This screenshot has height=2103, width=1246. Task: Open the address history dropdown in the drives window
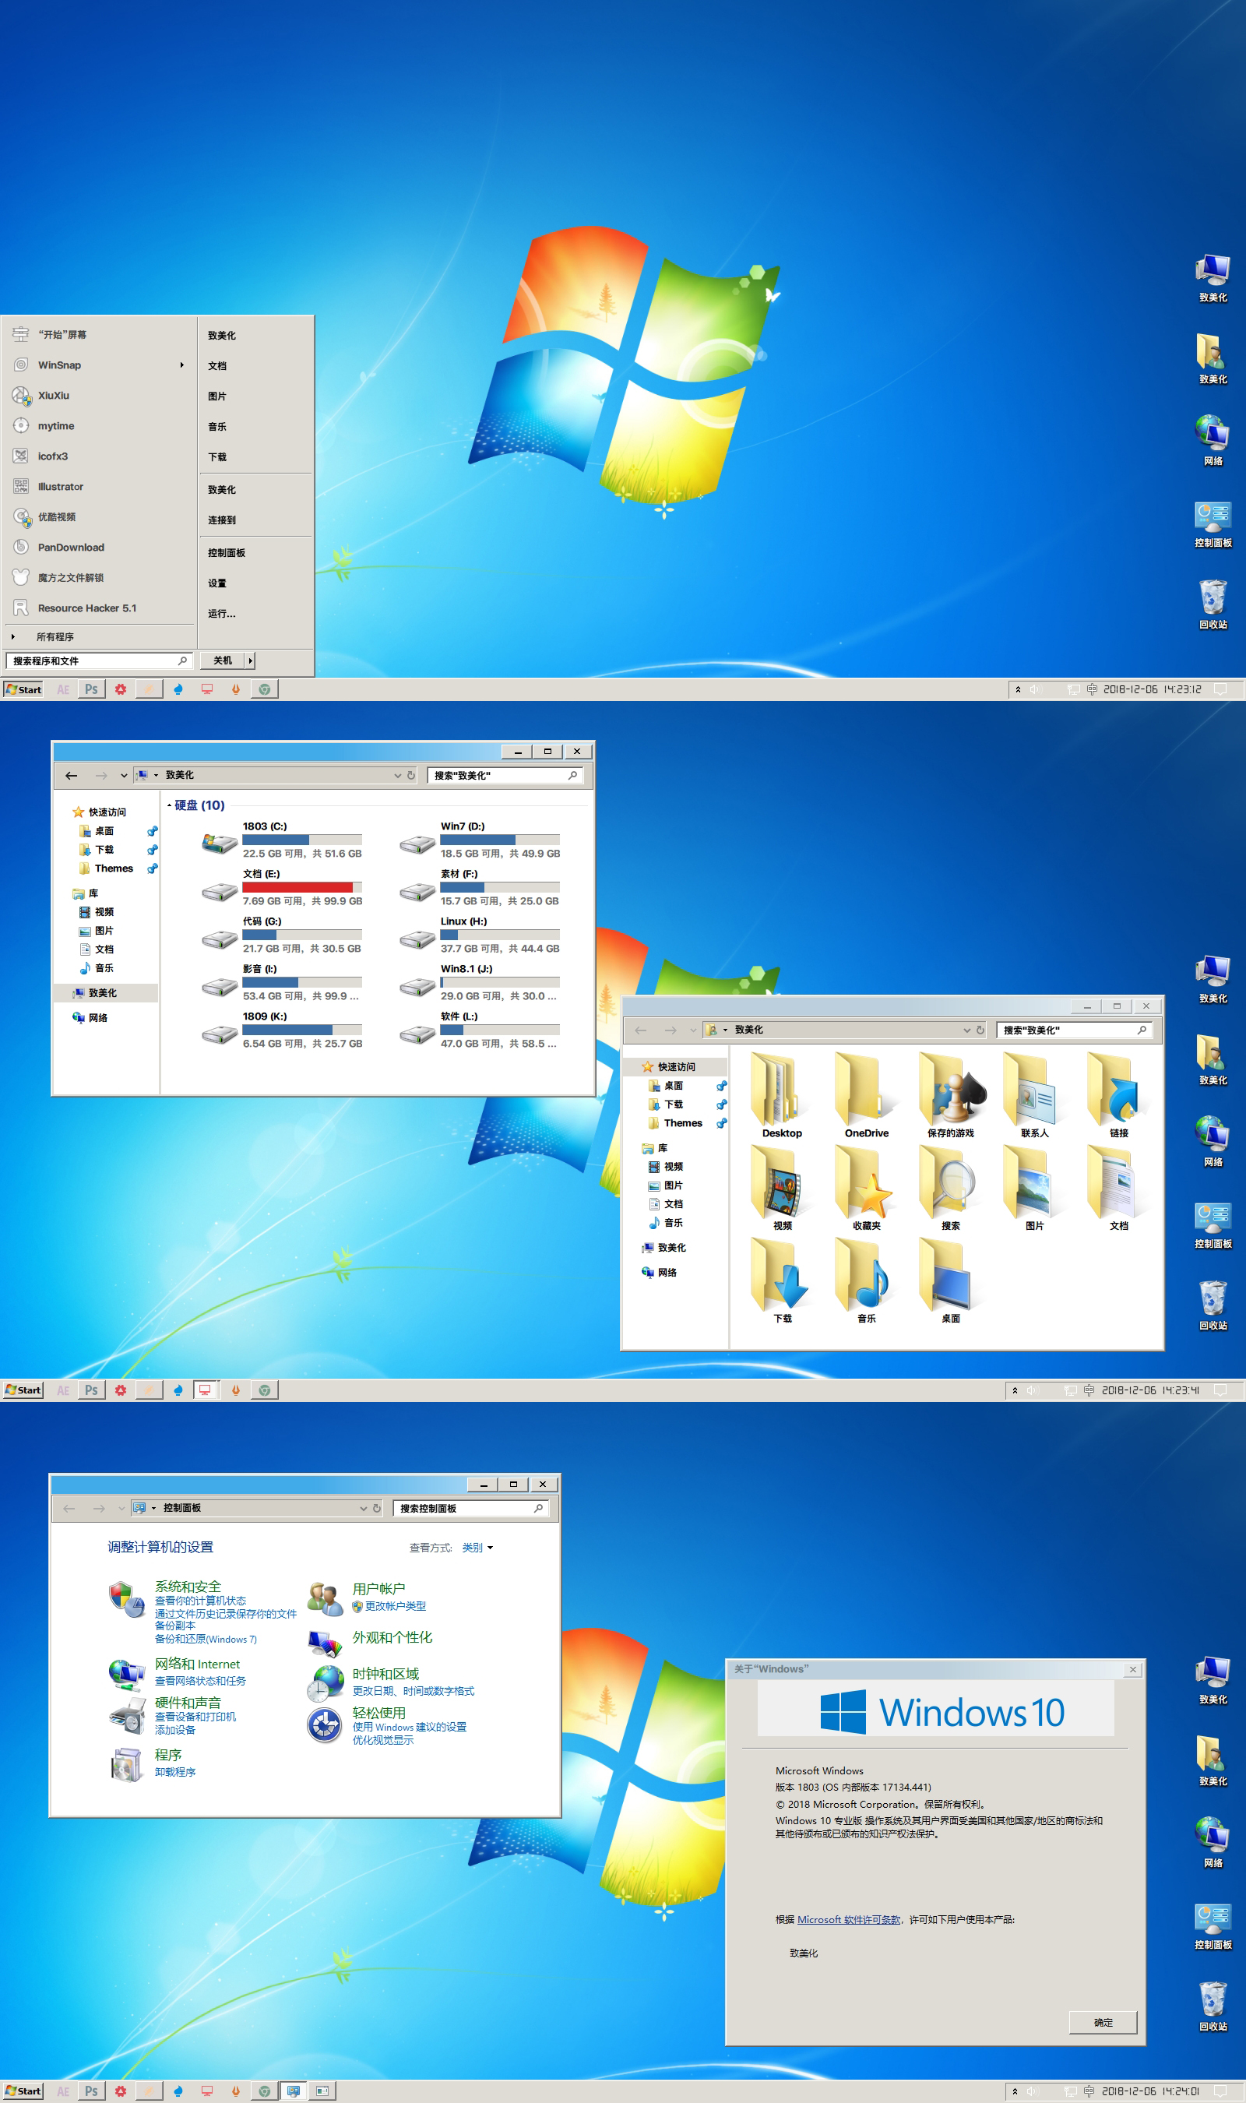point(397,775)
